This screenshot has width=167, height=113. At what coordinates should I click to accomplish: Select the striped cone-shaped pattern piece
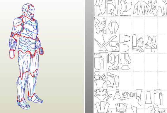(117, 95)
